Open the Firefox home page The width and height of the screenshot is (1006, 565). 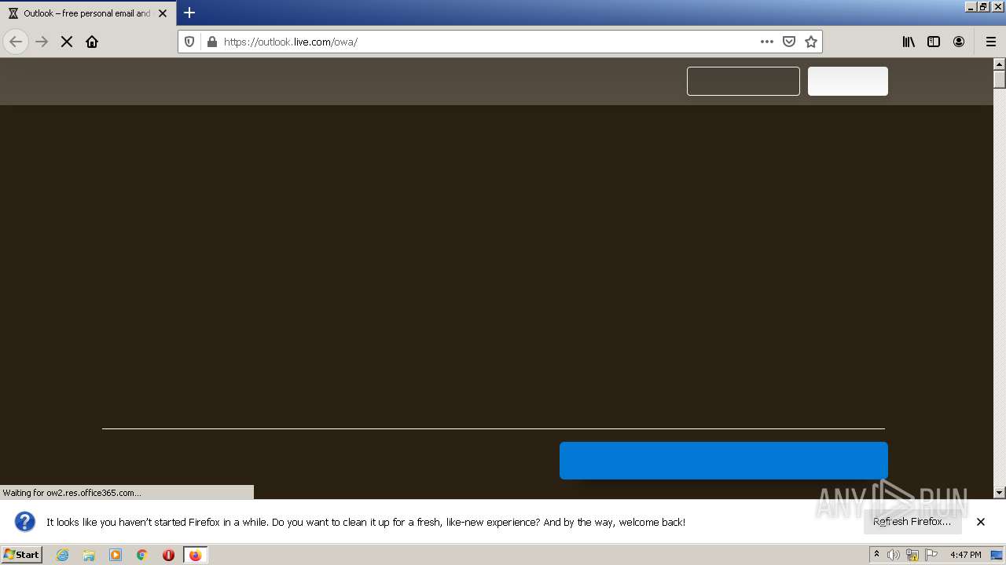pyautogui.click(x=92, y=42)
